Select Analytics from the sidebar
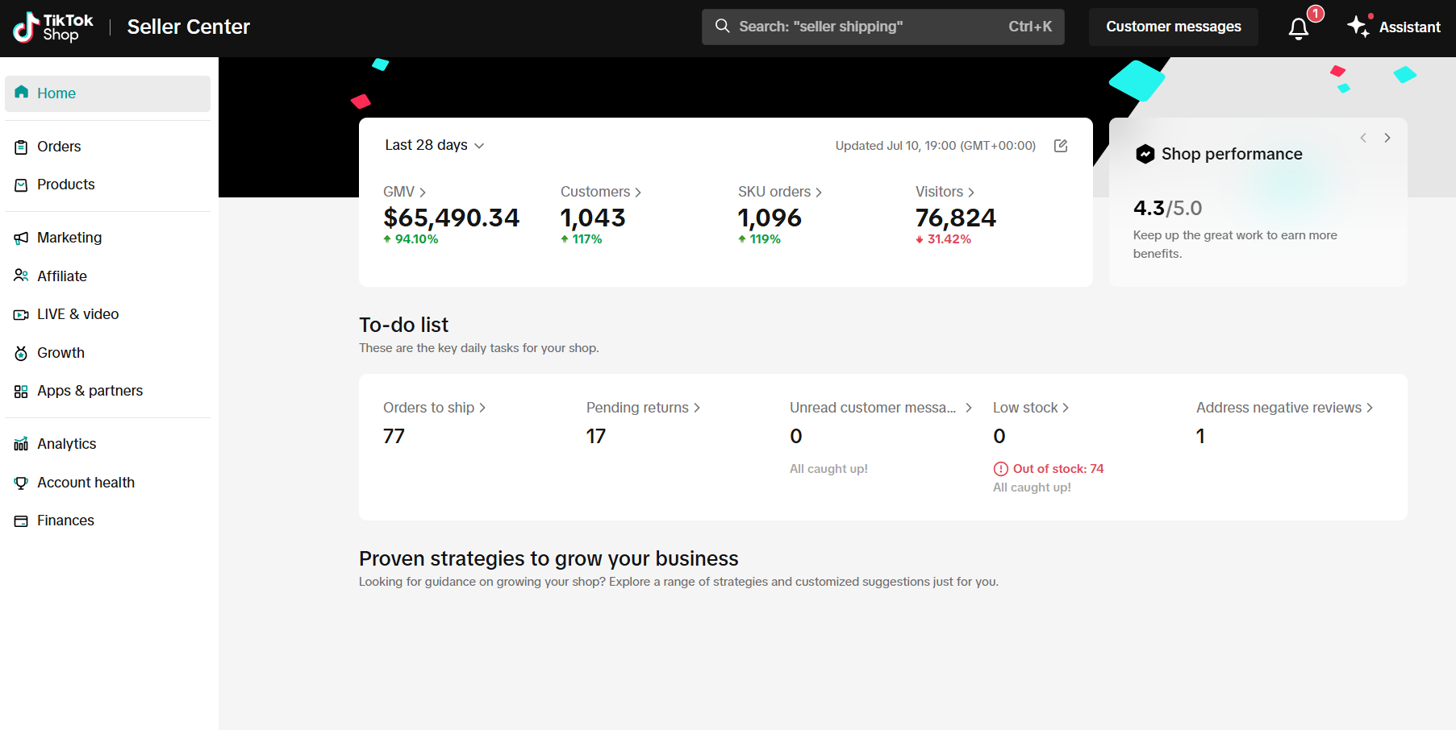 coord(66,444)
